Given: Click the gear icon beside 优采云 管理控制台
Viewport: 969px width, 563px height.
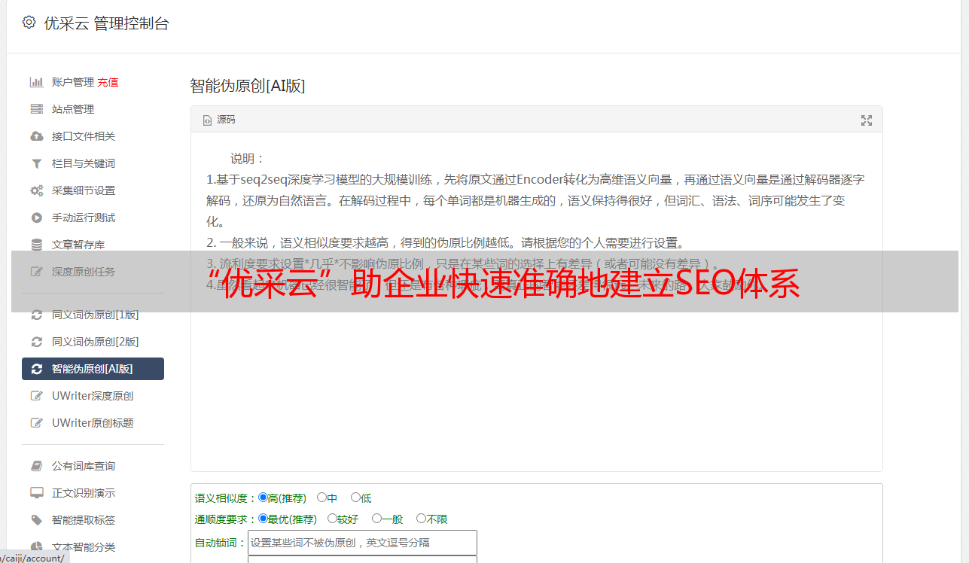Looking at the screenshot, I should tap(29, 23).
